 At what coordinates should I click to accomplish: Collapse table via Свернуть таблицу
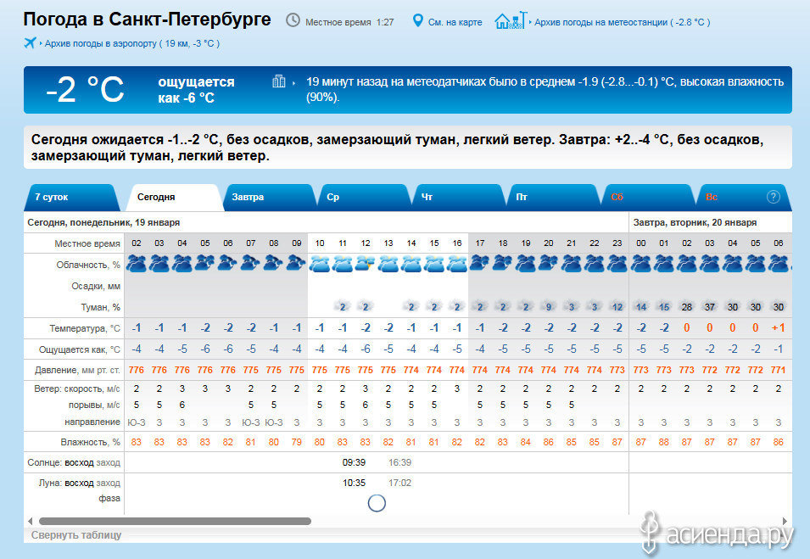click(x=76, y=535)
